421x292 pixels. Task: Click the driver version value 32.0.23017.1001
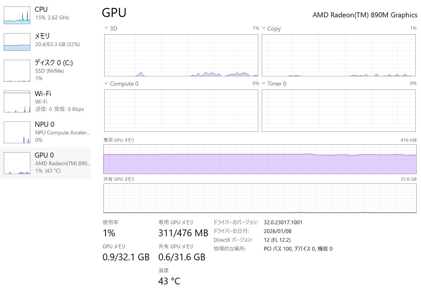point(283,222)
